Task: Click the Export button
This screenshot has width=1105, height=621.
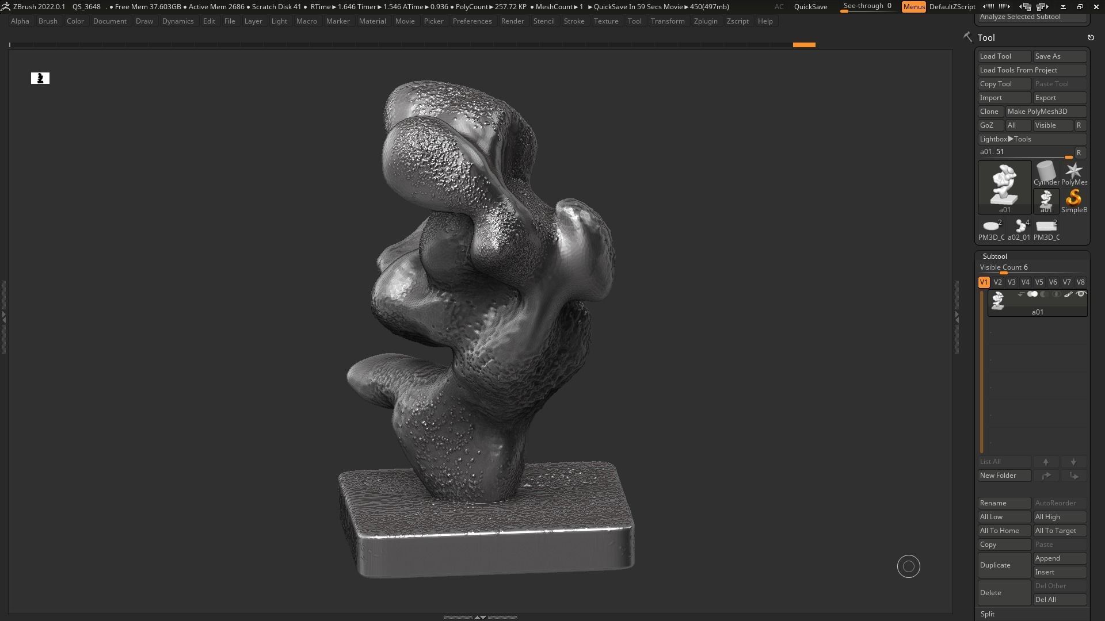Action: tap(1060, 98)
